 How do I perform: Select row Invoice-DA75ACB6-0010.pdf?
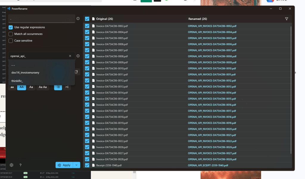pos(188,69)
